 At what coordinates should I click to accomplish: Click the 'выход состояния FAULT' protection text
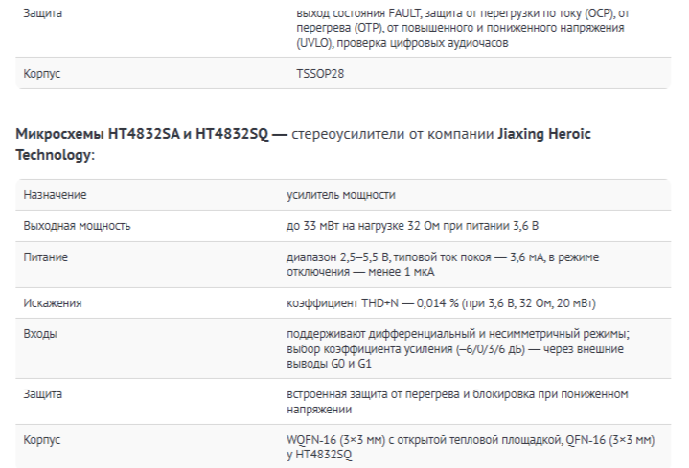358,13
